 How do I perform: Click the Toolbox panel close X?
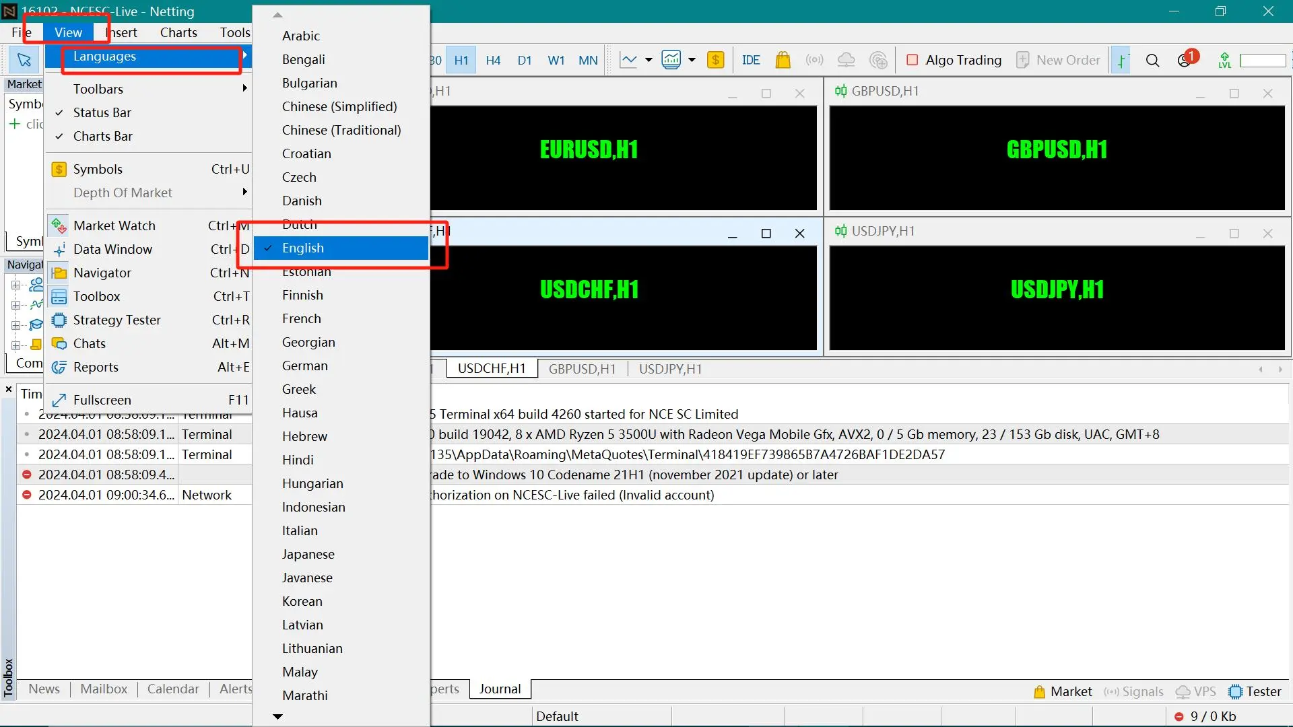point(9,389)
